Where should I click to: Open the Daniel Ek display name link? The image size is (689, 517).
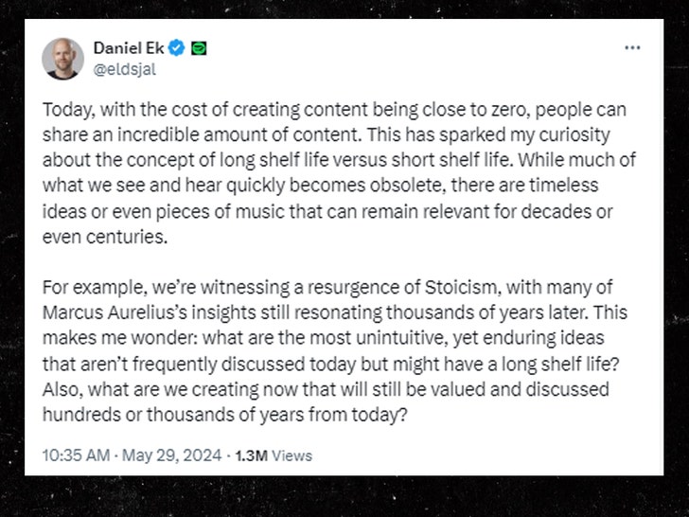coord(129,48)
